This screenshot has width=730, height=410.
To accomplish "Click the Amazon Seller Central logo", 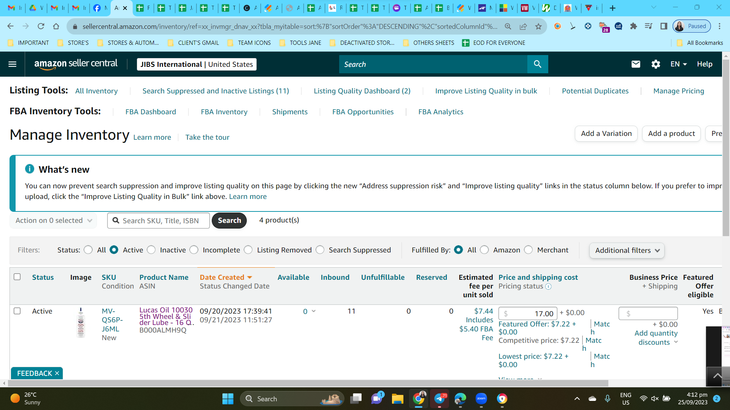I will [76, 64].
